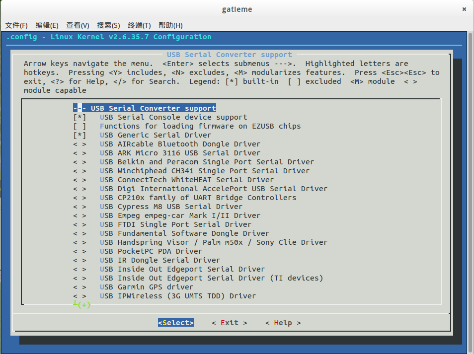Toggle Garmin GPS driver state box
474x354 pixels.
[79, 287]
